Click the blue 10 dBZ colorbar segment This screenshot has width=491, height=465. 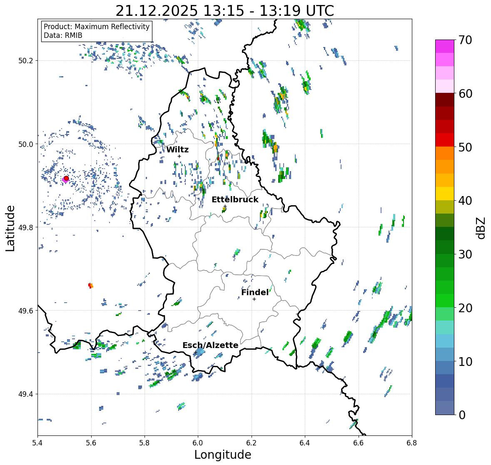tap(445, 354)
